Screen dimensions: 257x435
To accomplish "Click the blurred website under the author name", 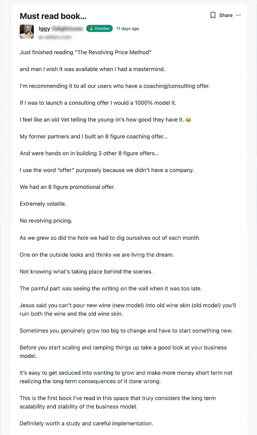I will pos(55,37).
